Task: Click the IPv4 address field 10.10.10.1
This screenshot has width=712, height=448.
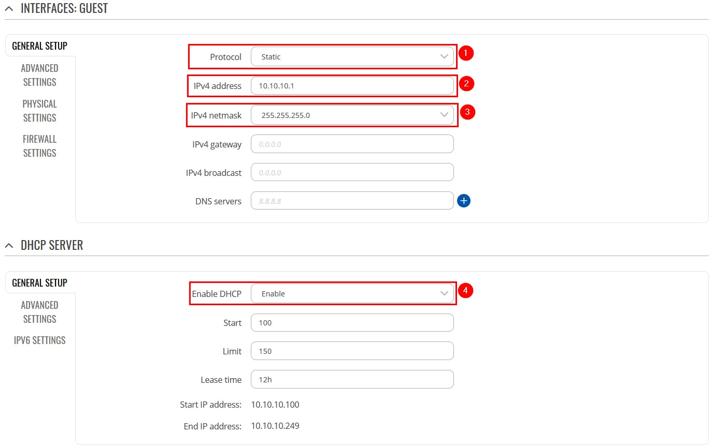Action: 352,86
